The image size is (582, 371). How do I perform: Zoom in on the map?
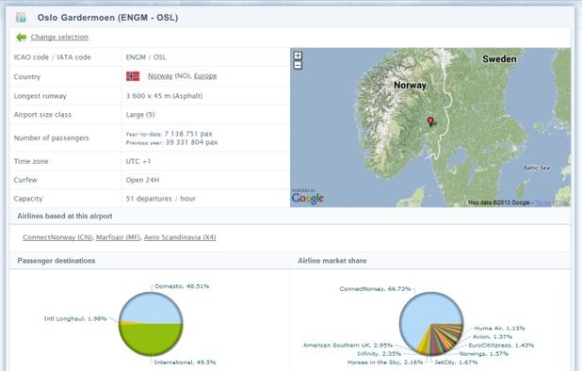pos(298,56)
